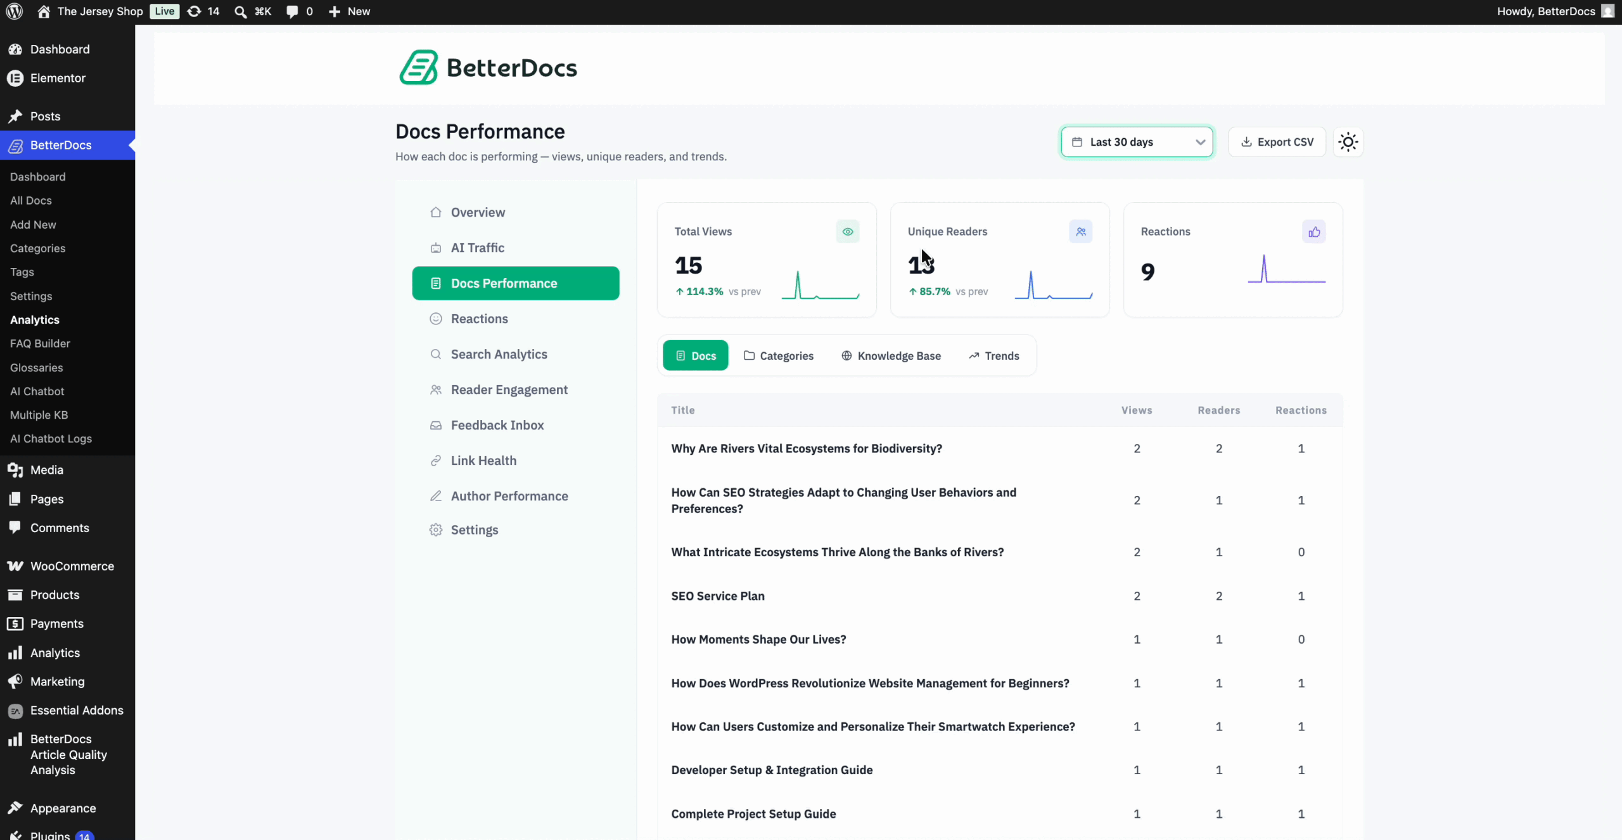This screenshot has width=1622, height=840.
Task: Click 'Developer Setup & Integration Guide' row
Action: pyautogui.click(x=1000, y=770)
